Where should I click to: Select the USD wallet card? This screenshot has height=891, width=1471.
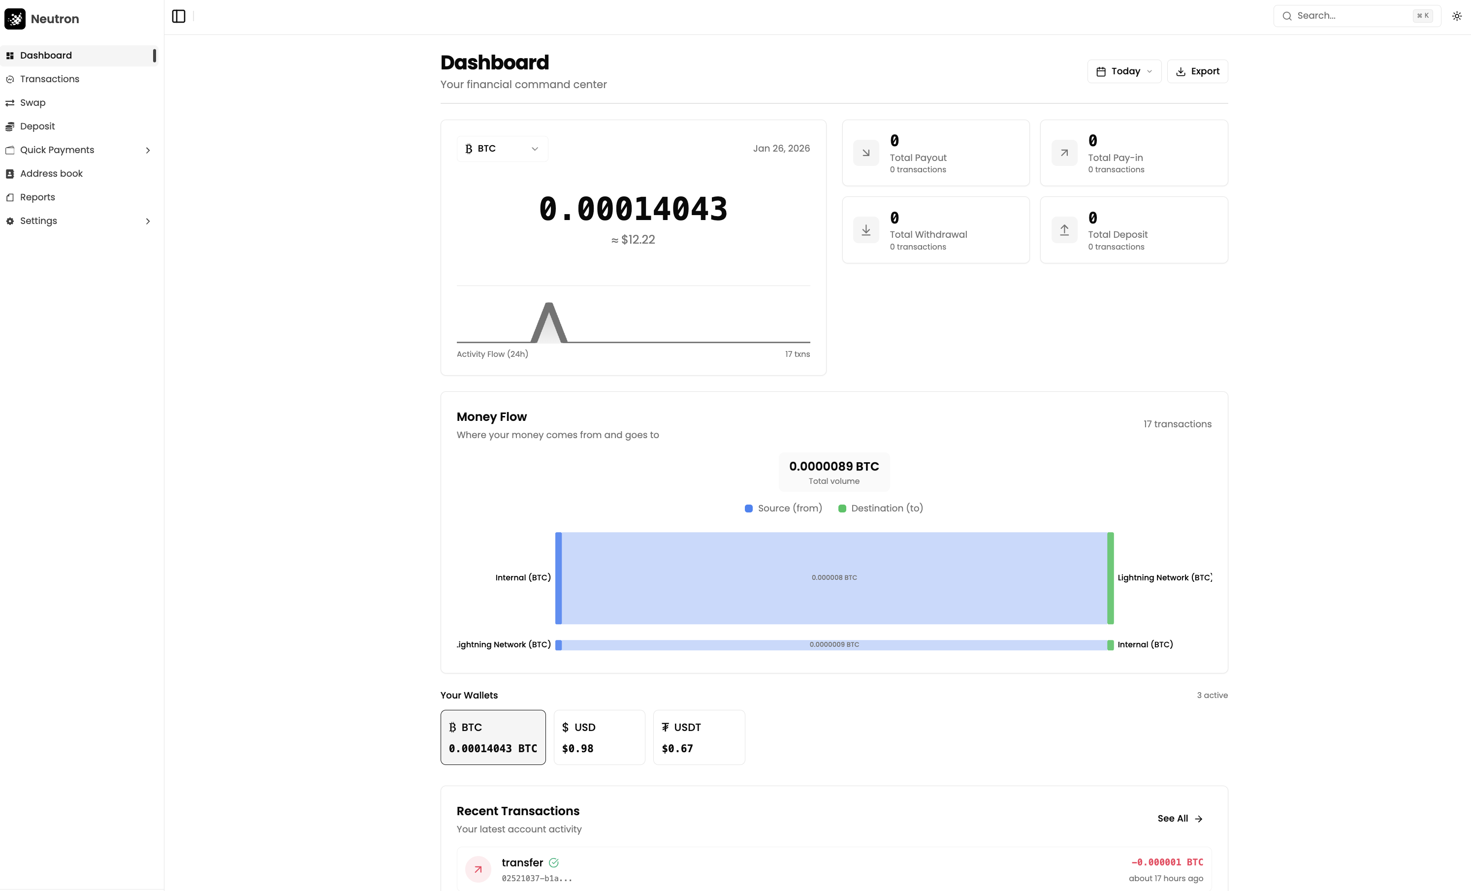coord(599,737)
